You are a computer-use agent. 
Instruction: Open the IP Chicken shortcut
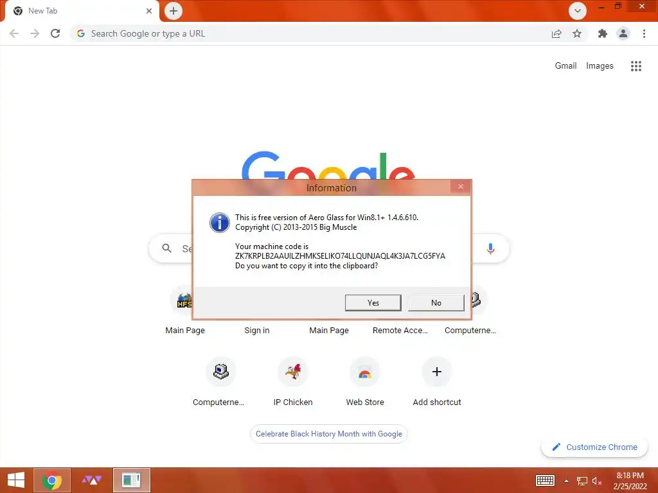click(x=293, y=381)
